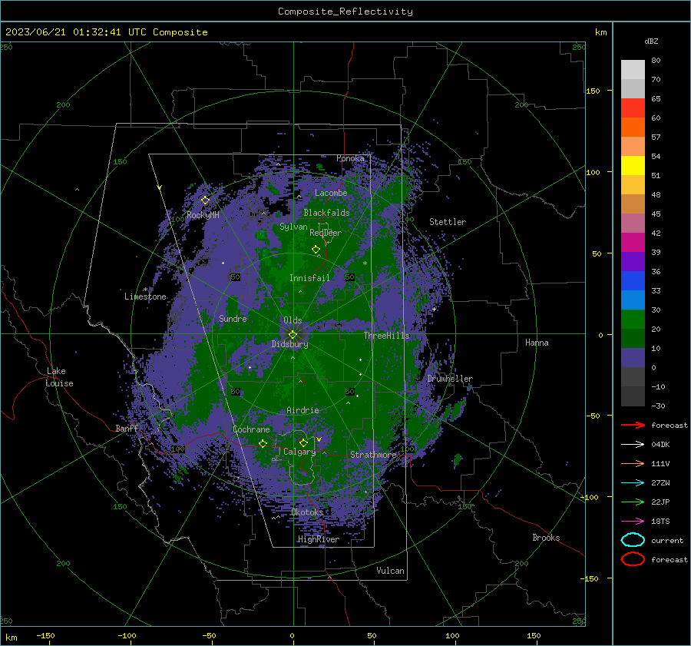Screen dimensions: 691x646
Task: Click the Cochrane city label
Action: pos(251,429)
